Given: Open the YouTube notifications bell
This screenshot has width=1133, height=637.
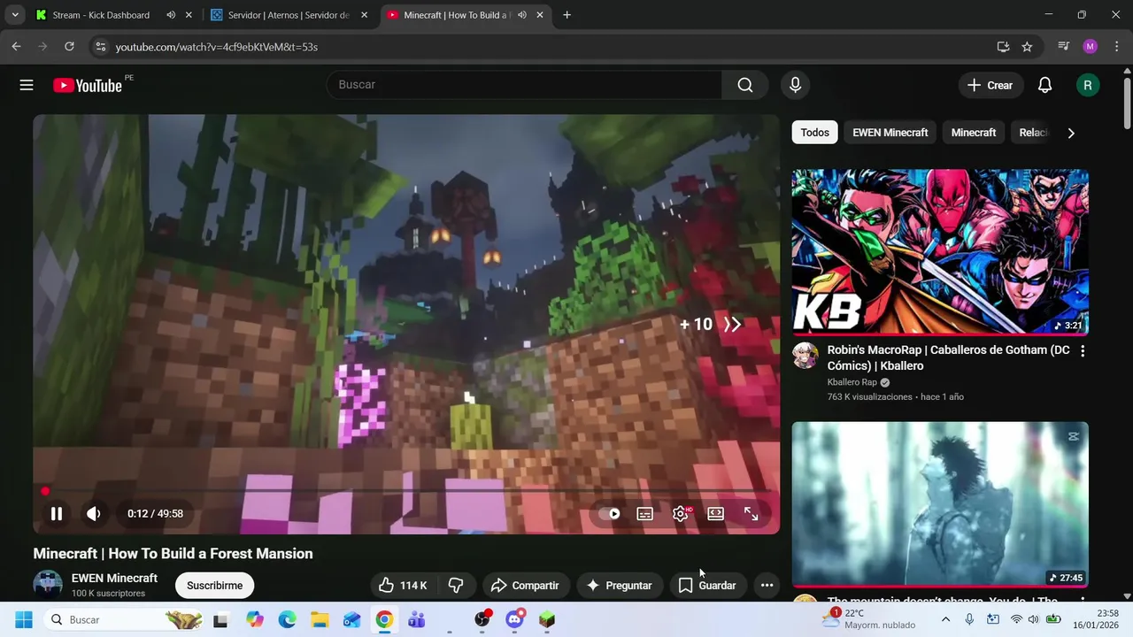Looking at the screenshot, I should pos(1045,85).
